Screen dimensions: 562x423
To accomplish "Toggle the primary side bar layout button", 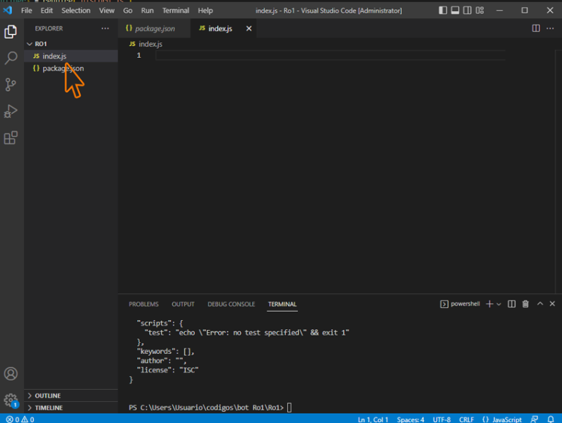I will [443, 11].
